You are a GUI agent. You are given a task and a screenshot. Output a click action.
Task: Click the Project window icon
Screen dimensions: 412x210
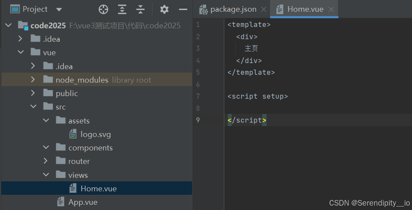[x=15, y=10]
